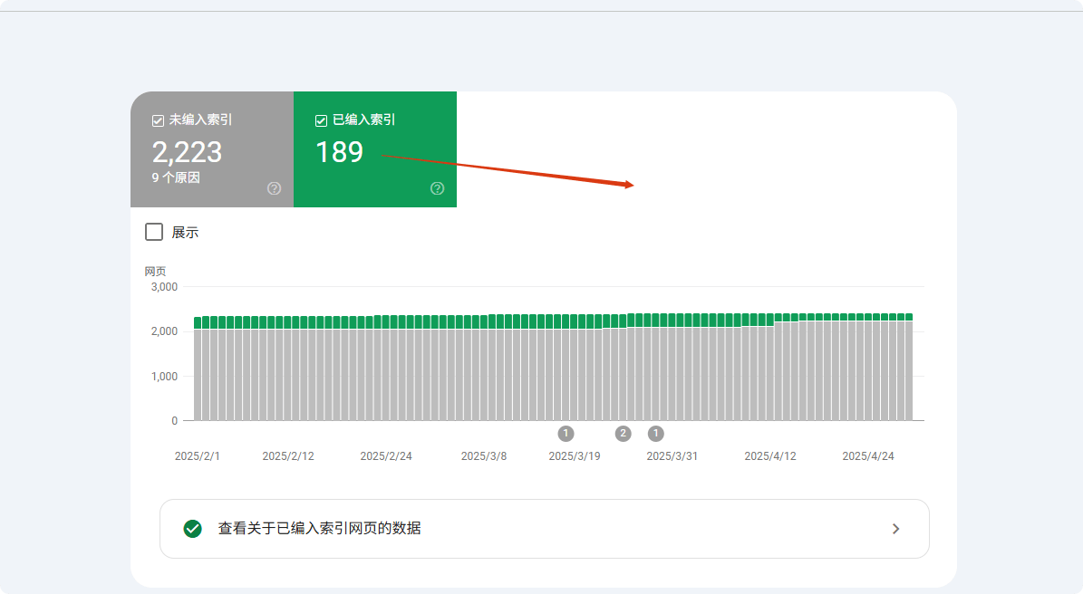This screenshot has width=1083, height=594.
Task: Click the green check icon near 查看 link
Action: (x=191, y=529)
